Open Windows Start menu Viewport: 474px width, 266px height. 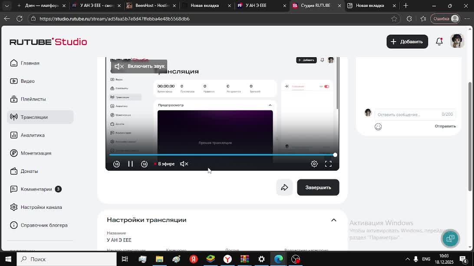(x=8, y=259)
